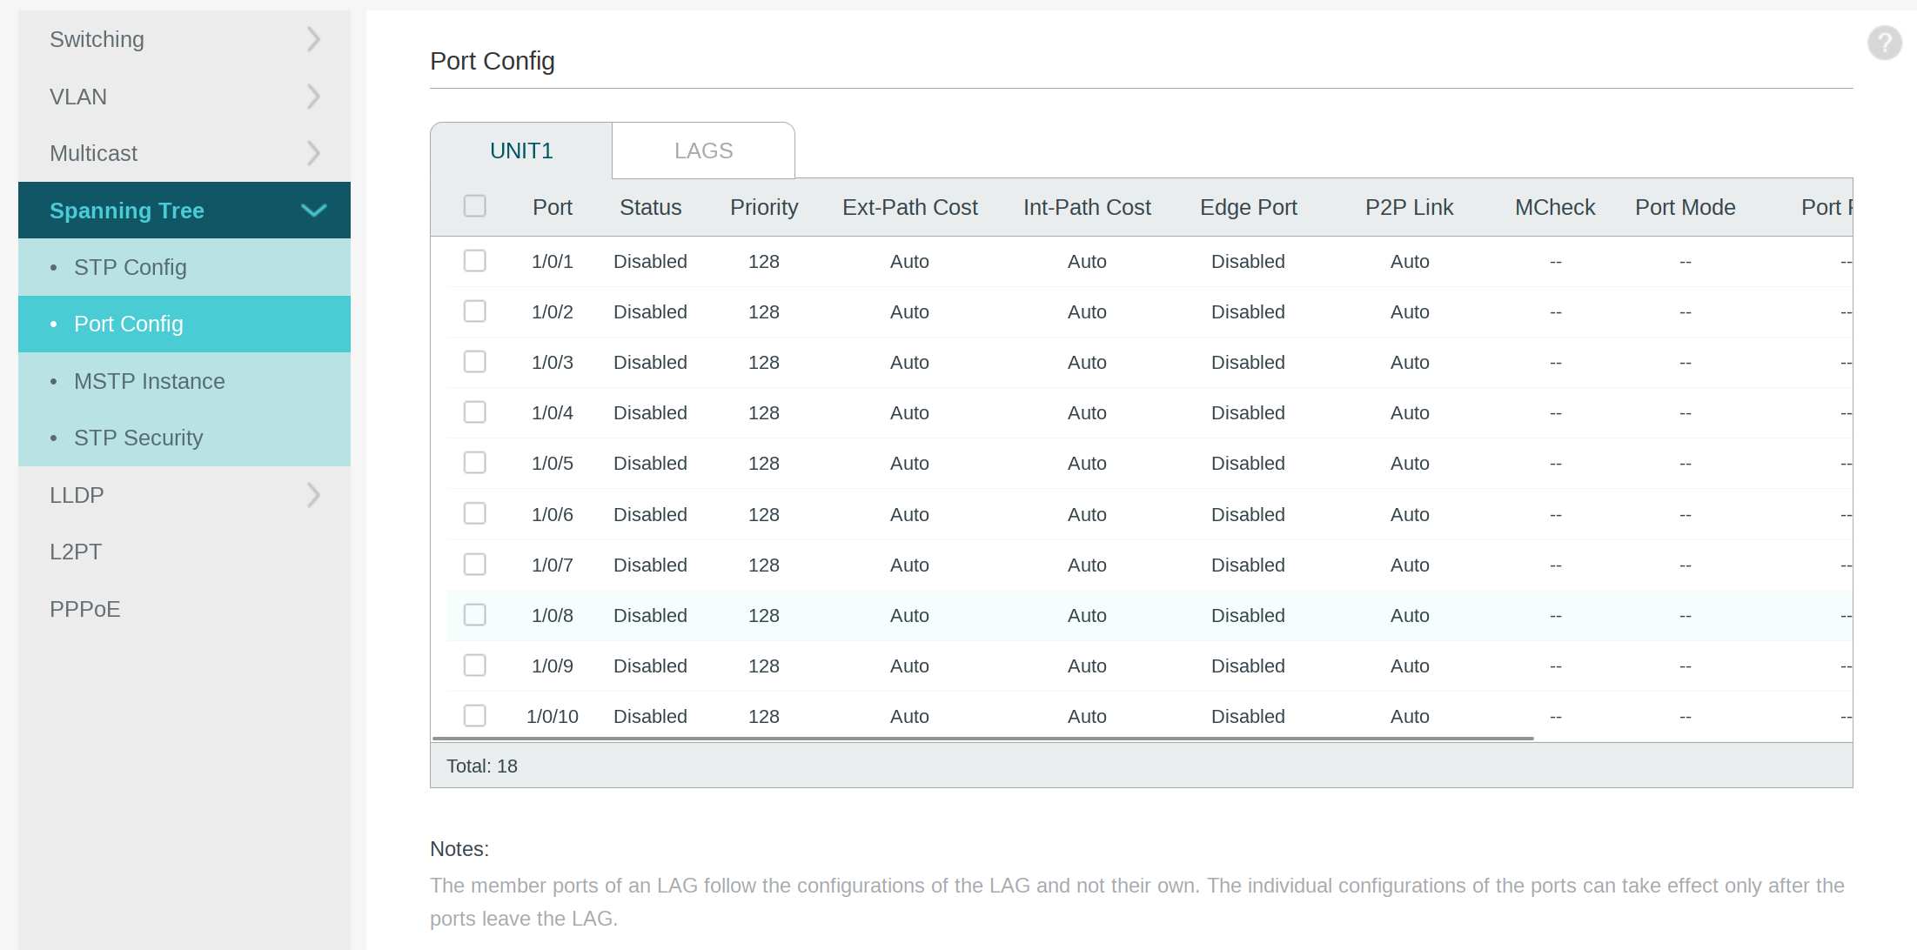Open STP Security page
This screenshot has height=950, width=1917.
coord(184,438)
